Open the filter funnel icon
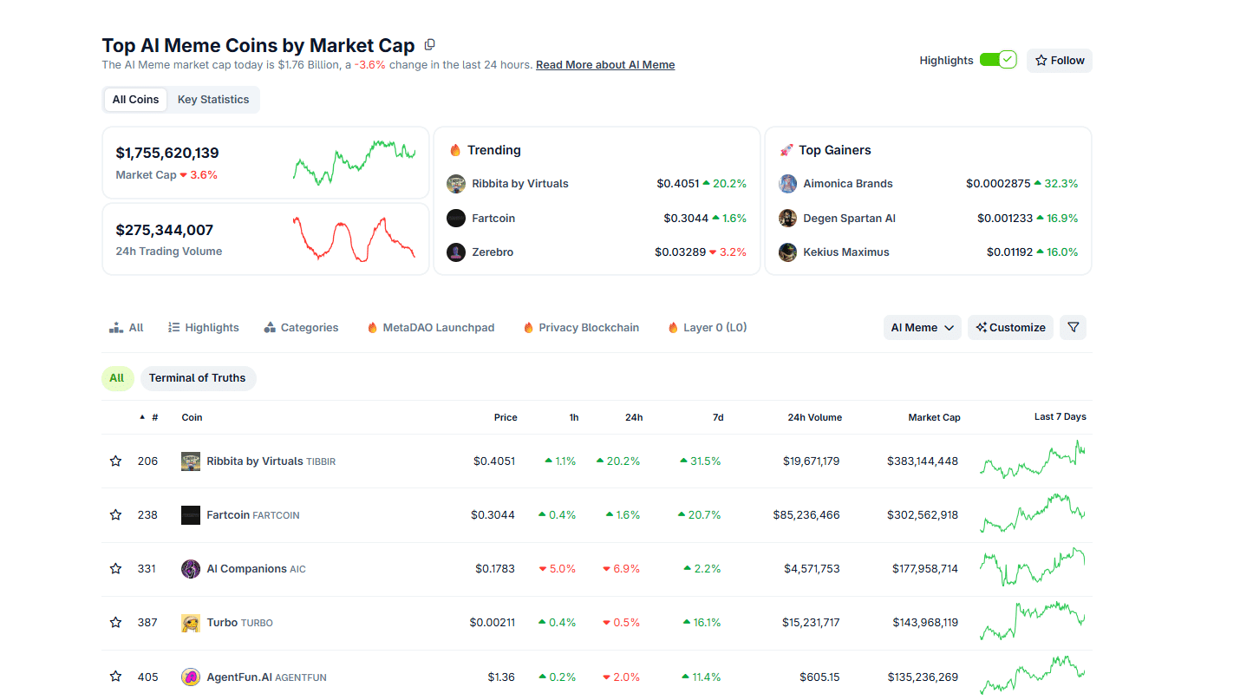The height and width of the screenshot is (700, 1240). 1073,327
